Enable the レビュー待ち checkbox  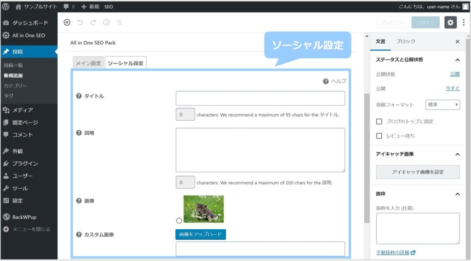tap(379, 136)
